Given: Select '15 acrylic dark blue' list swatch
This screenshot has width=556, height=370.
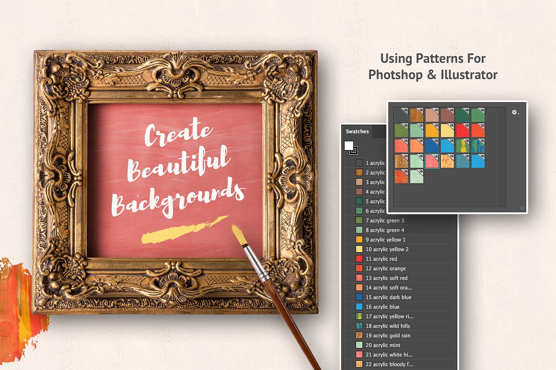Looking at the screenshot, I should pos(389,297).
